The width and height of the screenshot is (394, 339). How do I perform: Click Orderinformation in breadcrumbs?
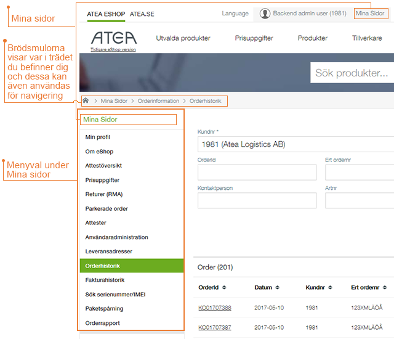[158, 101]
